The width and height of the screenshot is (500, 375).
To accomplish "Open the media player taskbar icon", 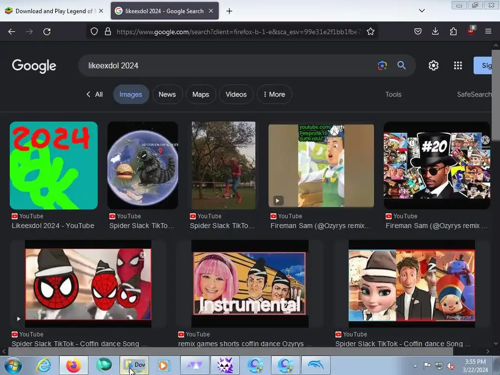I will pyautogui.click(x=164, y=365).
